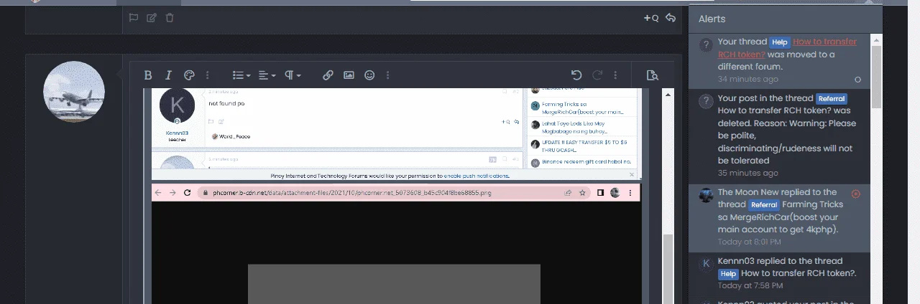This screenshot has height=304, width=920.
Task: Click the 'Alerts' panel header
Action: pyautogui.click(x=712, y=19)
